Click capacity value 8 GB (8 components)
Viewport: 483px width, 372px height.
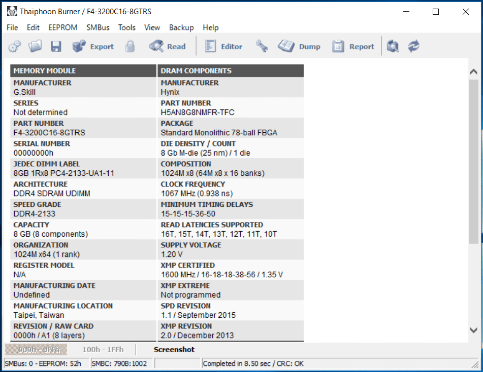[x=50, y=234]
